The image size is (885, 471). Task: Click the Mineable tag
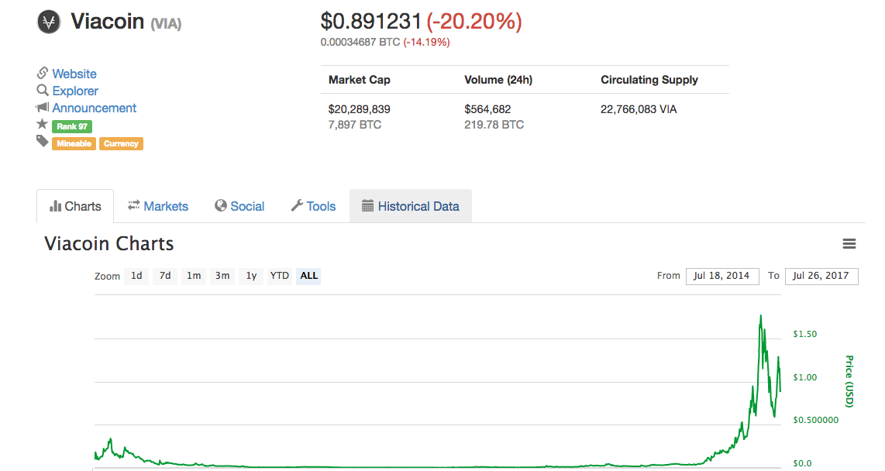[74, 144]
